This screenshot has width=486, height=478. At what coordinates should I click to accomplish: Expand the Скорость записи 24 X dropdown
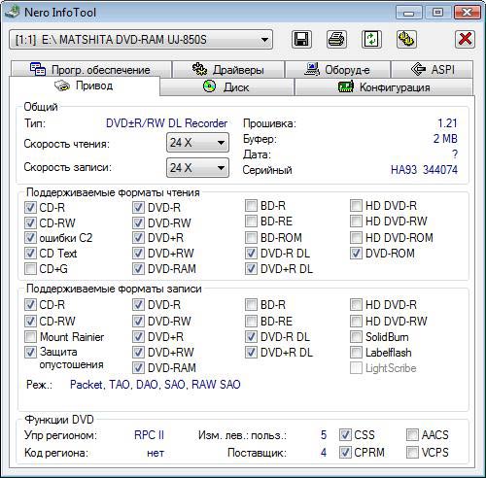197,168
